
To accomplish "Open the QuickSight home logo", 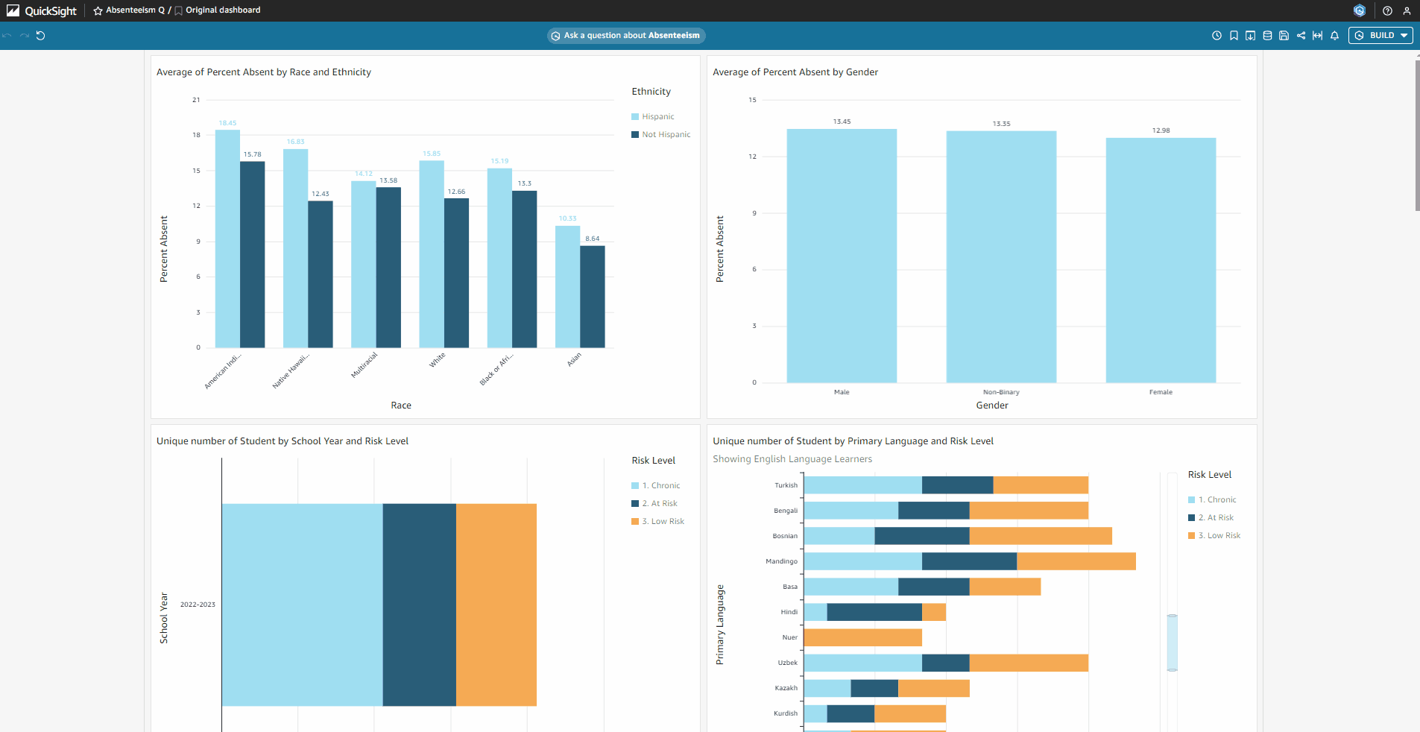I will pos(42,10).
